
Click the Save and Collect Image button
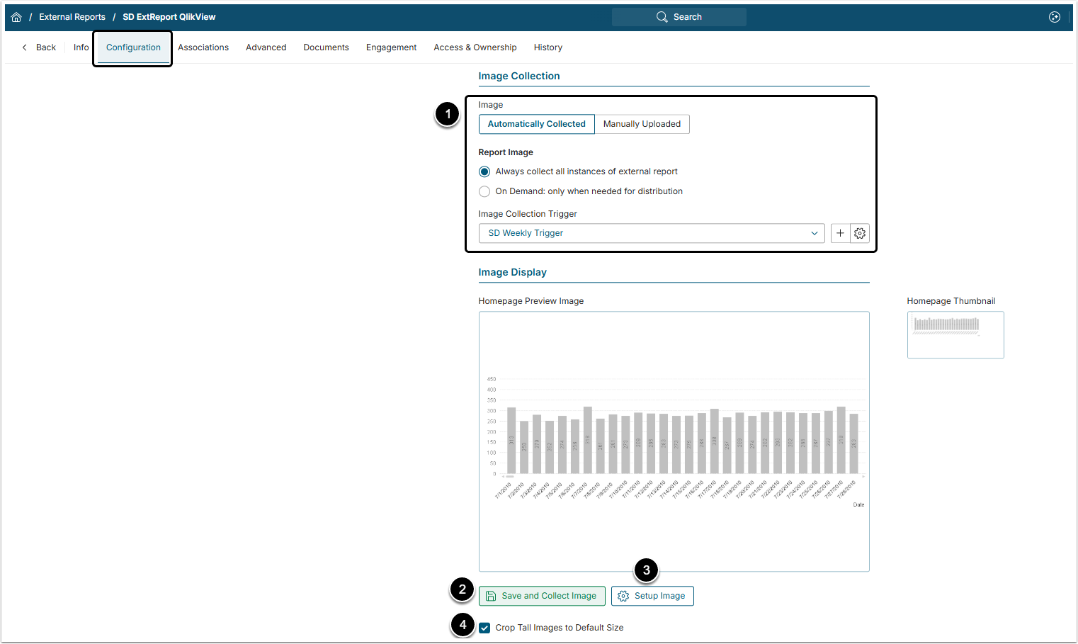(x=542, y=596)
